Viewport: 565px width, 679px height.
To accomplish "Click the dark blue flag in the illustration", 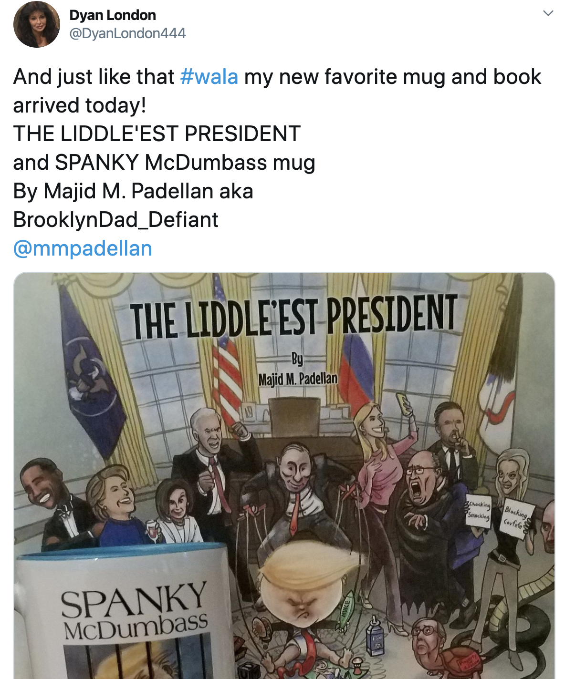I will (93, 372).
